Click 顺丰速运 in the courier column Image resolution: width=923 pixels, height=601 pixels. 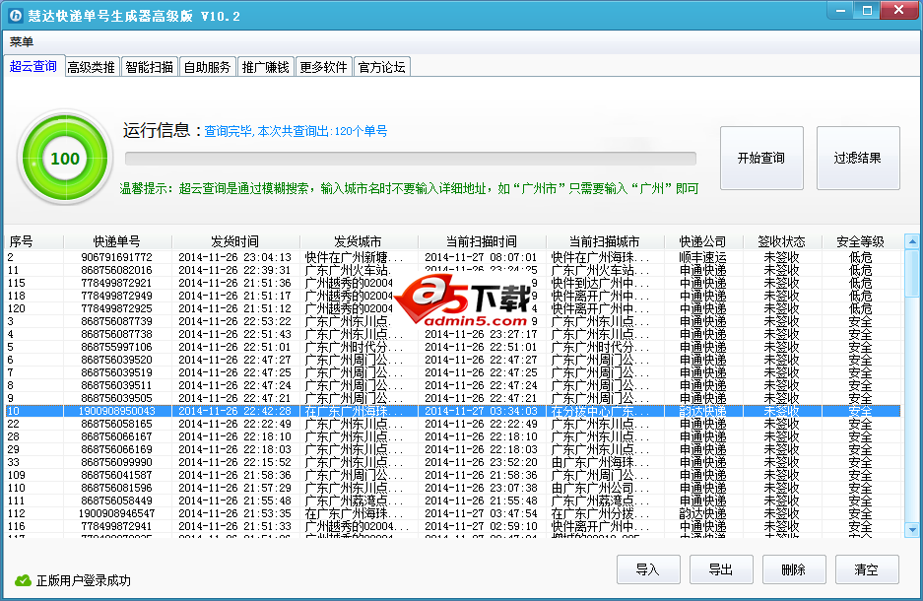[x=703, y=257]
